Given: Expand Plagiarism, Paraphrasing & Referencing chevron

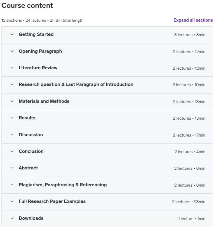Looking at the screenshot, I should (12, 185).
